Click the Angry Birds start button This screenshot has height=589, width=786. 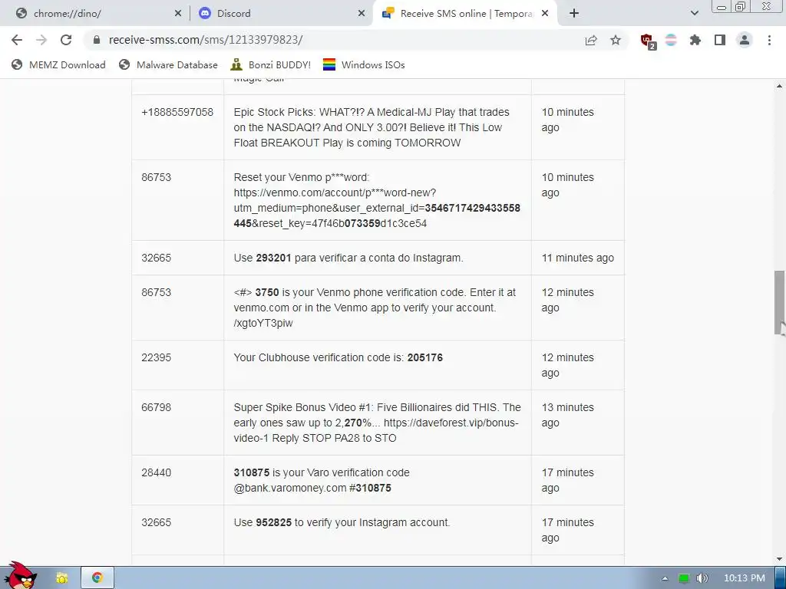point(20,575)
